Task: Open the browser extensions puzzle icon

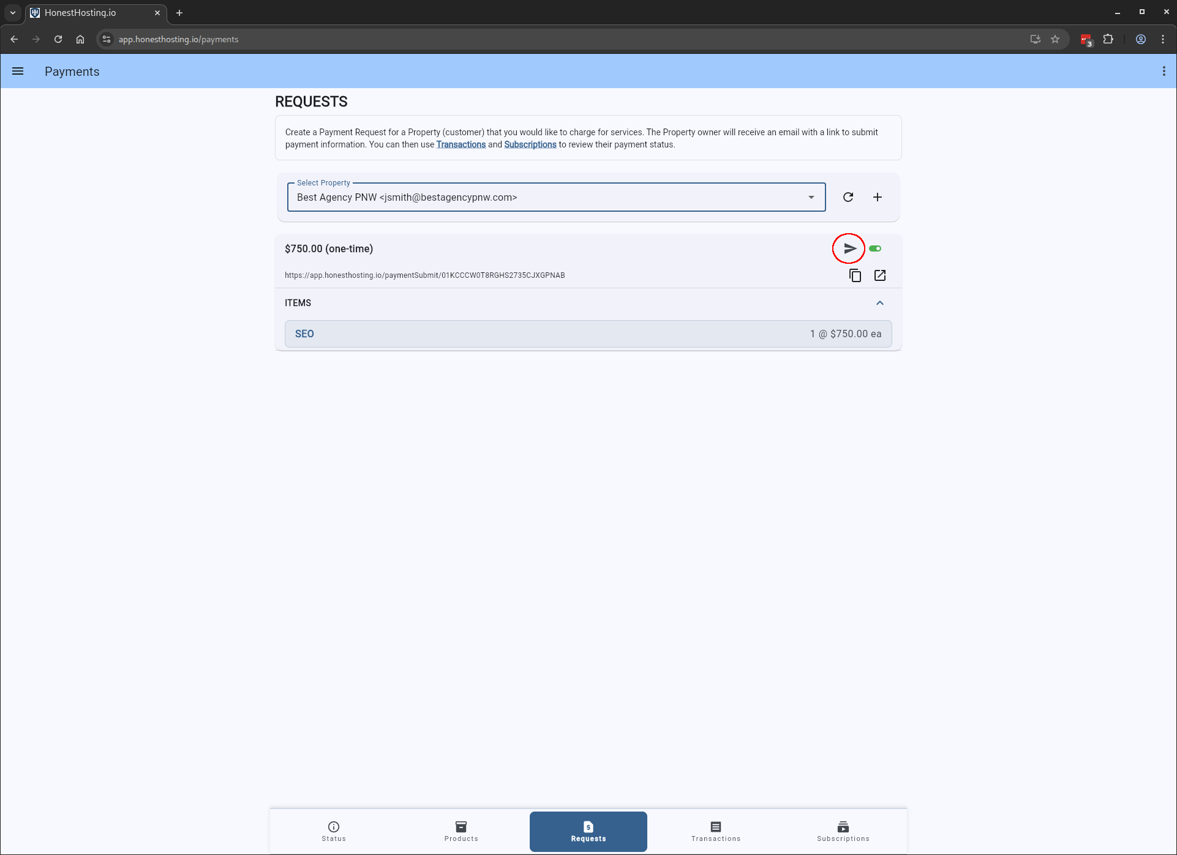Action: (1108, 39)
